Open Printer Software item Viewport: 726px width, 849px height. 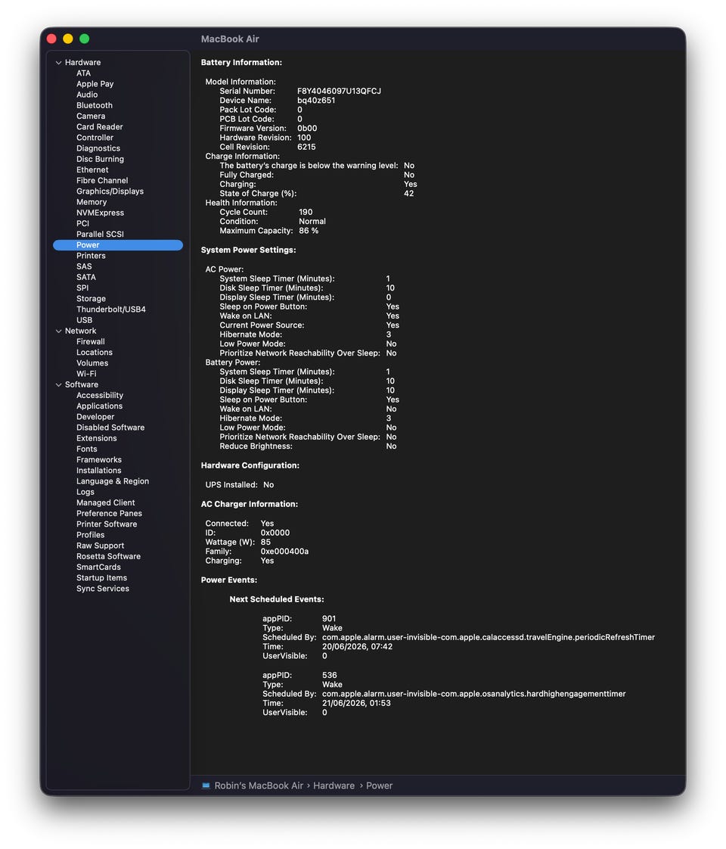(x=107, y=524)
